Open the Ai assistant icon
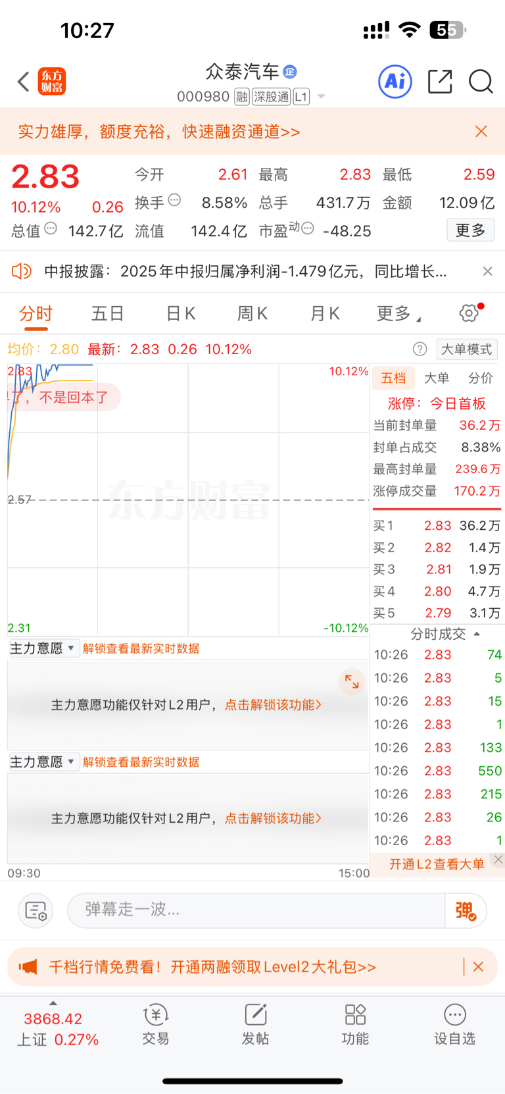Image resolution: width=505 pixels, height=1094 pixels. tap(395, 82)
